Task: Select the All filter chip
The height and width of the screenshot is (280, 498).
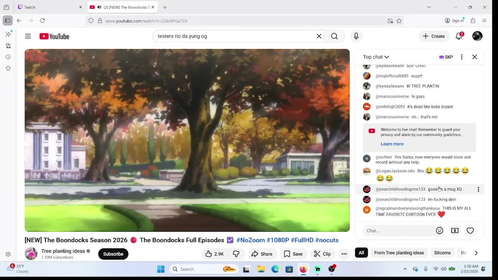Action: point(361,253)
